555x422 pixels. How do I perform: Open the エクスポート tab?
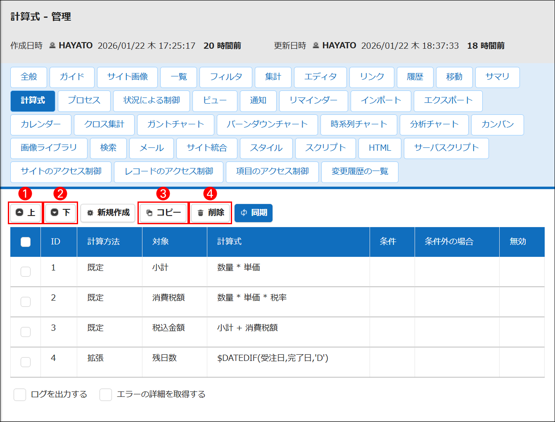tap(448, 101)
